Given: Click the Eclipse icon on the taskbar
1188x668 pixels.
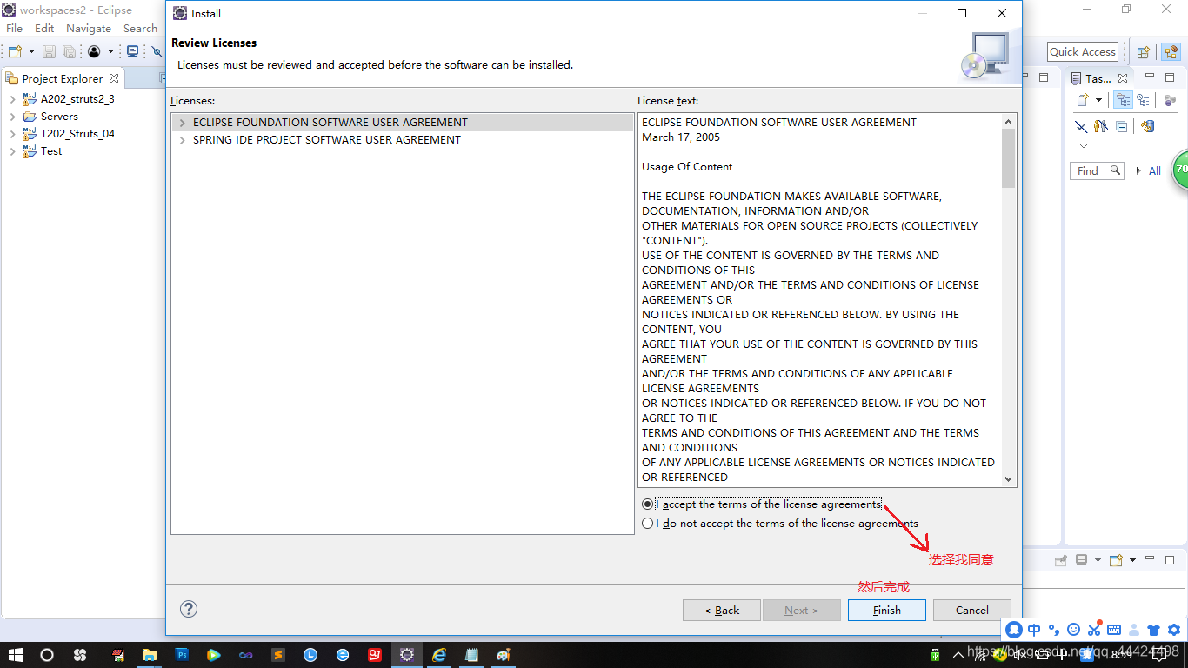Looking at the screenshot, I should tap(407, 655).
